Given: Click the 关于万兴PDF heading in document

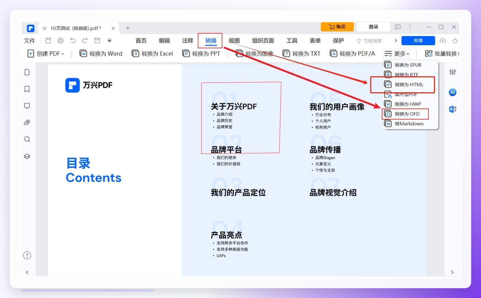Looking at the screenshot, I should pyautogui.click(x=234, y=106).
